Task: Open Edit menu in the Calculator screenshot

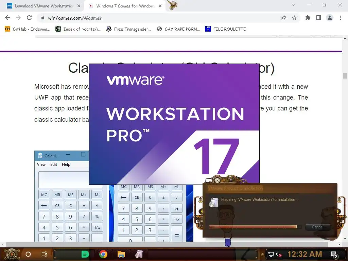Action: (x=54, y=164)
